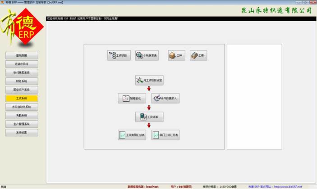View the 部门工资汇总表 department summary
Image resolution: width=317 pixels, height=189 pixels.
(165, 135)
